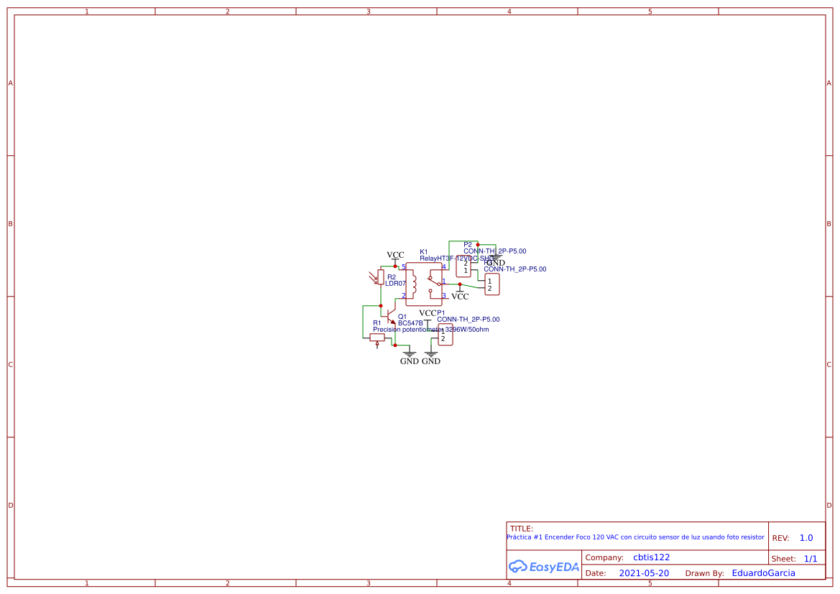Click the Sheet value 1/1

[811, 558]
